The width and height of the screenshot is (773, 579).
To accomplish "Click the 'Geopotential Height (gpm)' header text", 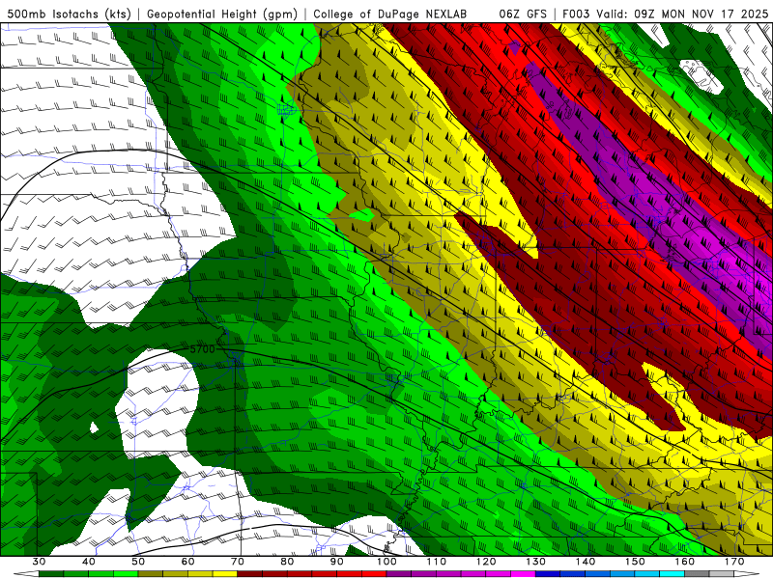I will pos(222,14).
